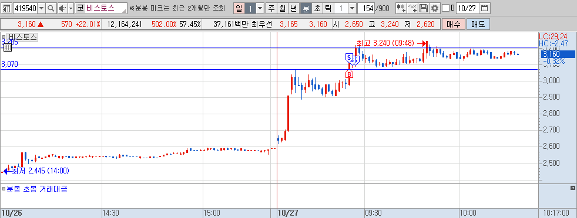This screenshot has width=577, height=218.
Task: Click the change rate +22.01%
Action: (88, 25)
